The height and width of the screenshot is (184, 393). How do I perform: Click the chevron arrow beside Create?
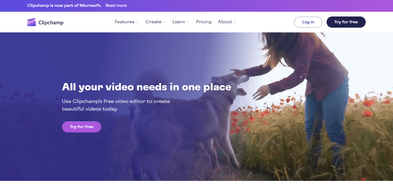click(x=164, y=22)
